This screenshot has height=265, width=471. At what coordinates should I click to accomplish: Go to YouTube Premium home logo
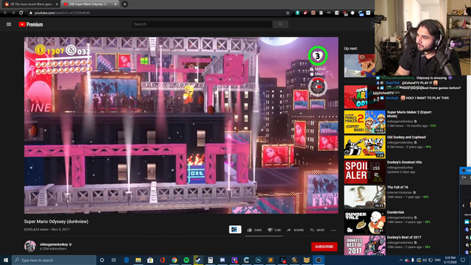tap(31, 24)
